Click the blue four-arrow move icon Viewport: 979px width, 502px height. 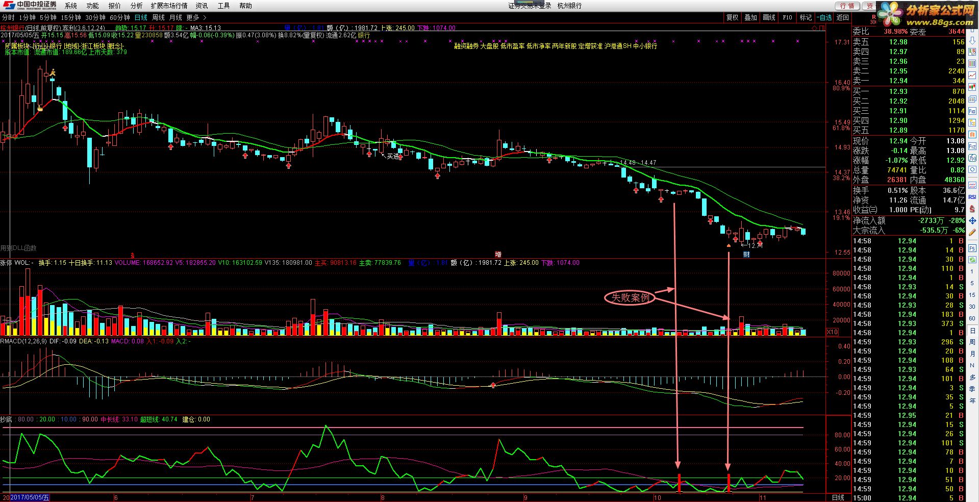(x=972, y=220)
